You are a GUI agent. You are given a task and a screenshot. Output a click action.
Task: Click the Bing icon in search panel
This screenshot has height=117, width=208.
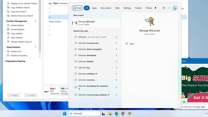(x=175, y=8)
